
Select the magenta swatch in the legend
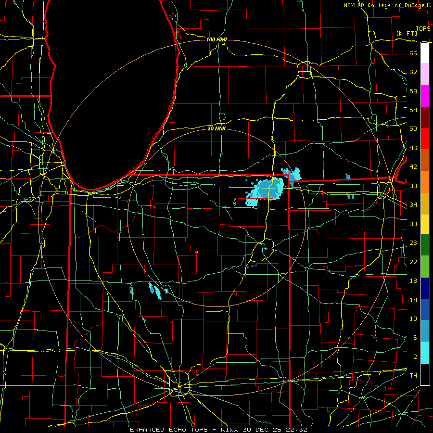425,96
